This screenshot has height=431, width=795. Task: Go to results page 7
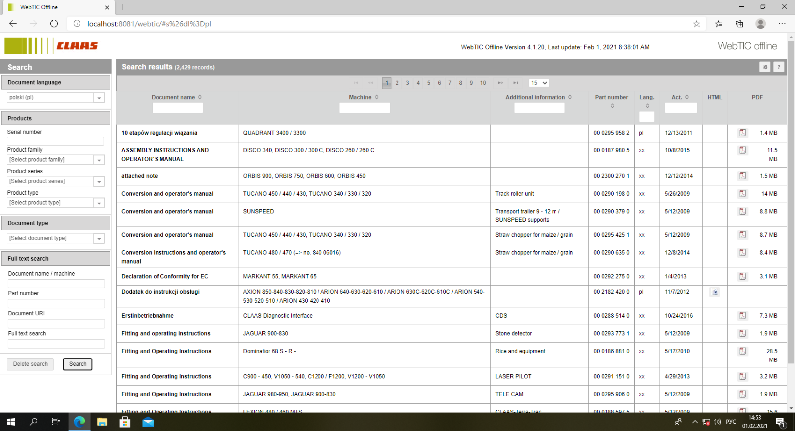(x=450, y=83)
